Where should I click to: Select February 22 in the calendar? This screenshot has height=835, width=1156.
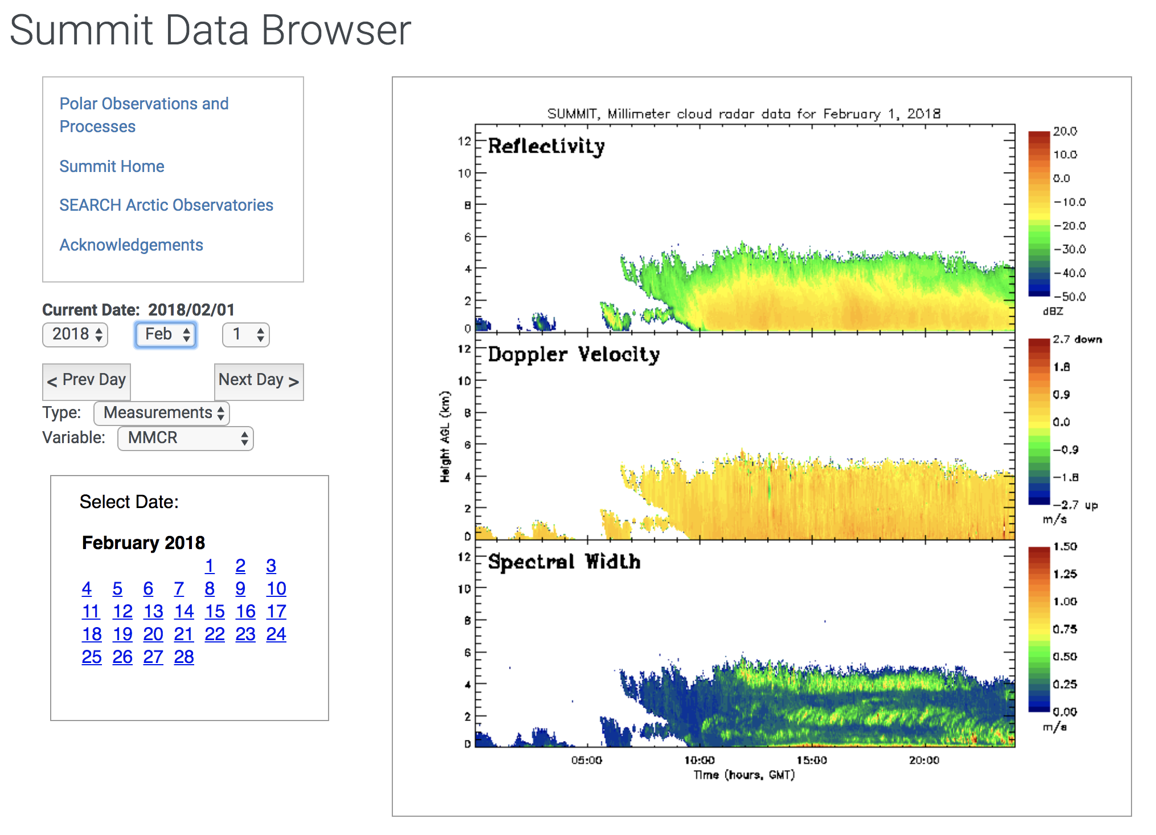click(x=215, y=634)
